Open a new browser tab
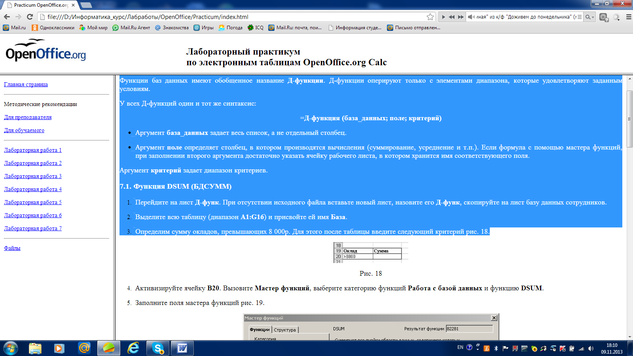633x356 pixels. point(86,5)
